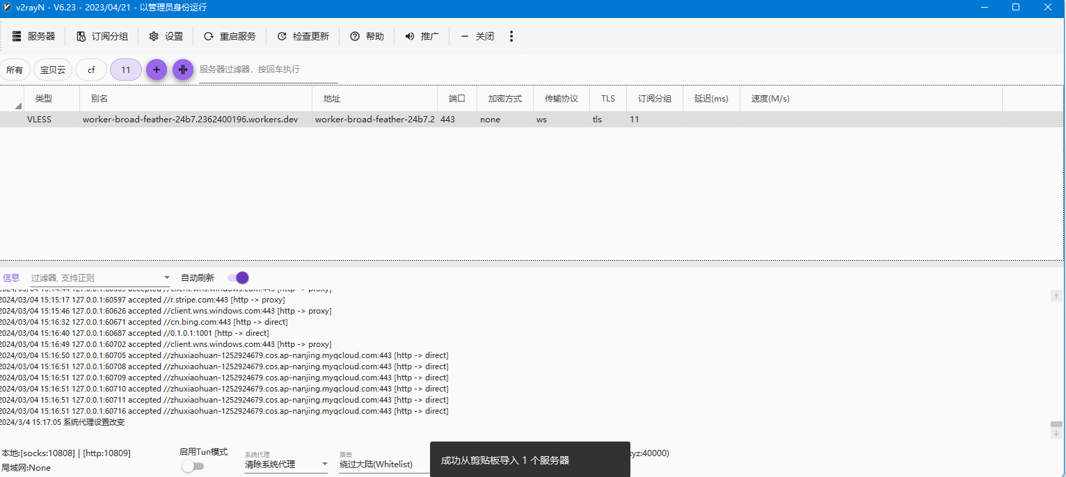Switch to the 宝贝云 group tab
The image size is (1066, 477).
point(53,70)
